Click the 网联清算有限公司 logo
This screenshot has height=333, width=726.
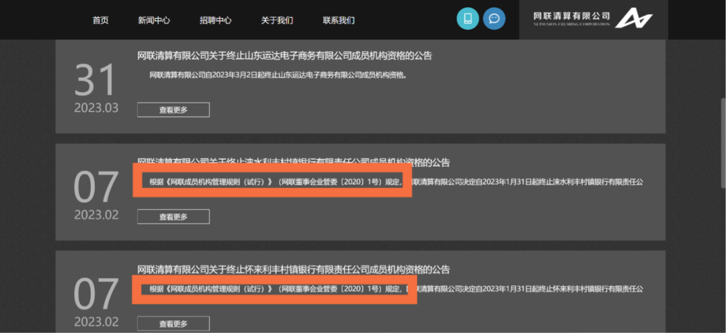593,19
